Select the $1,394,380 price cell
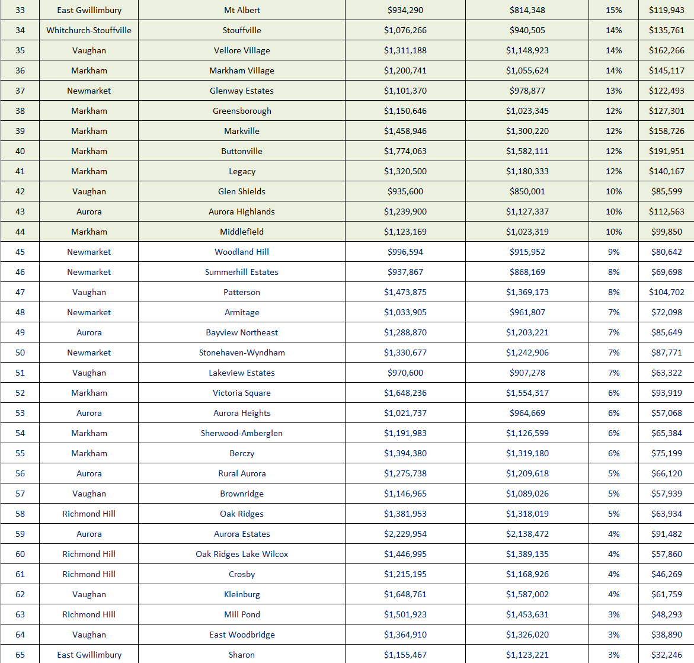 (405, 453)
